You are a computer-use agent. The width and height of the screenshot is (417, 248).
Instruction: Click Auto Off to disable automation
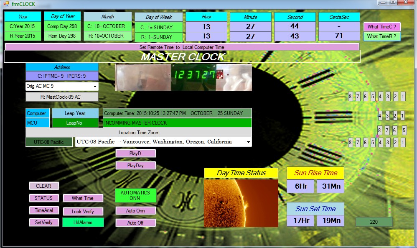click(x=135, y=222)
